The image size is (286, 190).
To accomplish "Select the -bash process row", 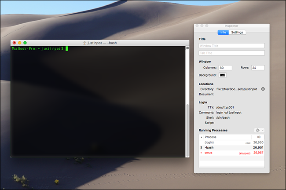I will point(231,147).
